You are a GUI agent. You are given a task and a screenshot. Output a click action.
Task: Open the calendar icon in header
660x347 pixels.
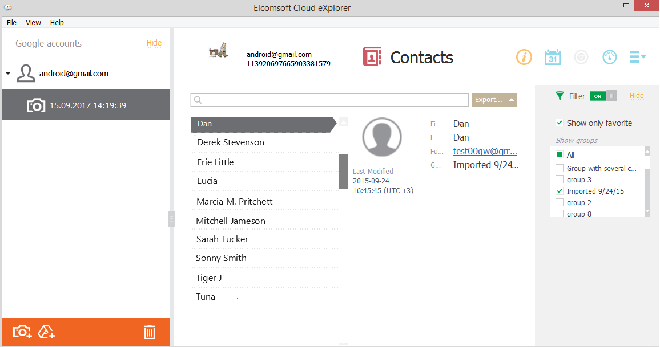click(x=552, y=57)
